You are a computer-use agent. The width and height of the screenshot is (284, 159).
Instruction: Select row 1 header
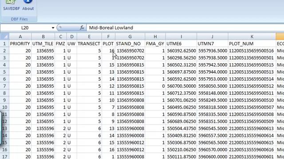click(4, 44)
